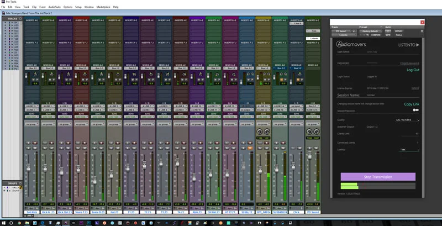Image resolution: width=442 pixels, height=226 pixels.
Task: Open Tracks list options circle button
Action: [x=20, y=19]
